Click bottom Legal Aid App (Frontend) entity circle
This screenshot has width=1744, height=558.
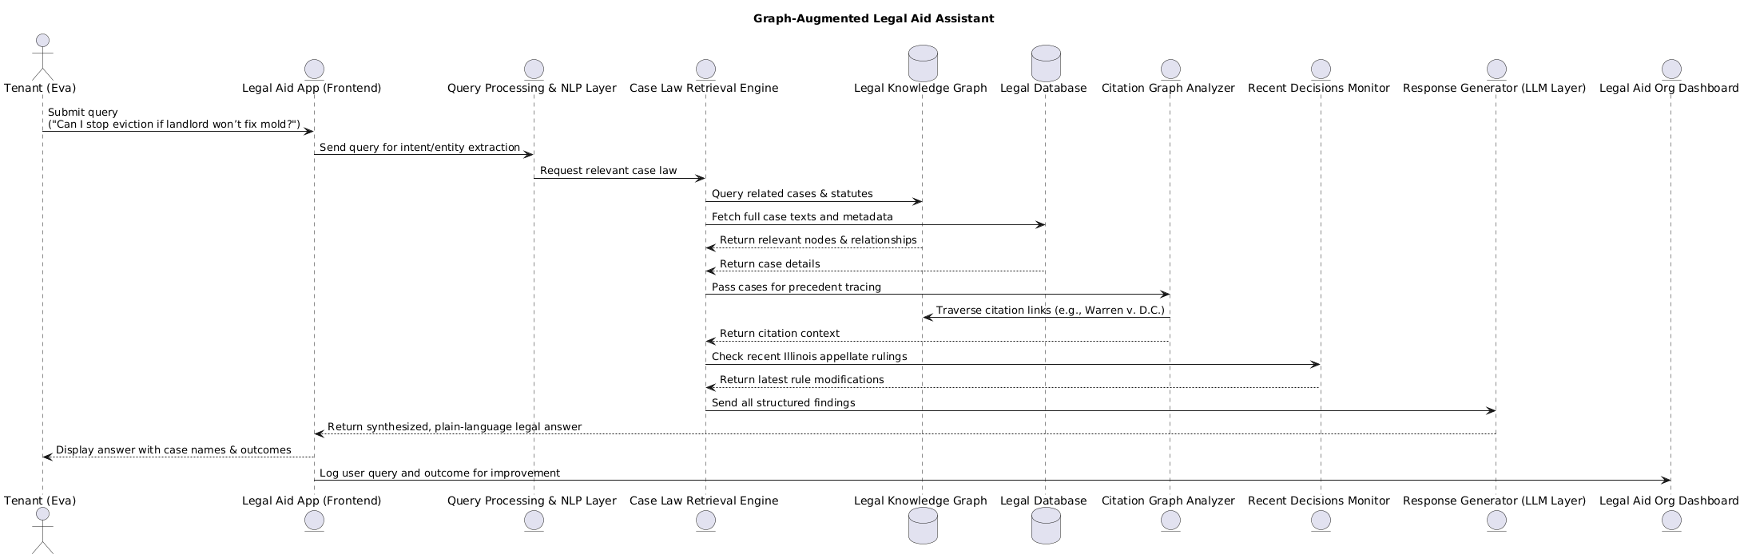tap(313, 520)
